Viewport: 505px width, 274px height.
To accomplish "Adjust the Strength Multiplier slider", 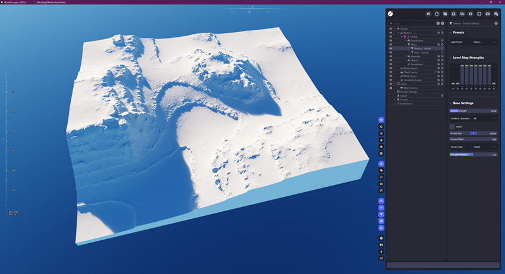I will [x=473, y=155].
